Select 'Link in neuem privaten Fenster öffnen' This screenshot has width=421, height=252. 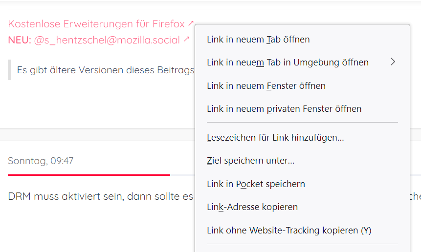point(284,109)
